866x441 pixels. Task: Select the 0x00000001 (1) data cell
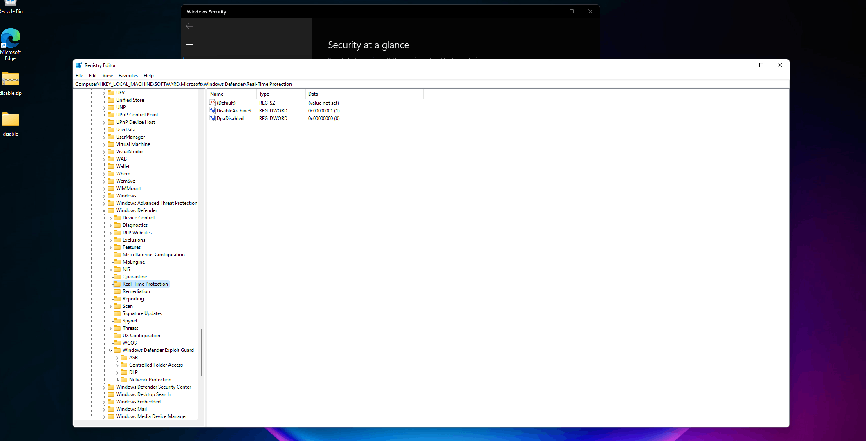point(324,111)
